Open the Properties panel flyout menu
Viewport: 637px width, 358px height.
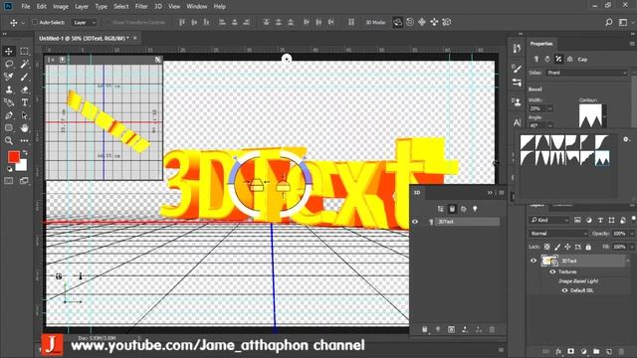pyautogui.click(x=632, y=44)
